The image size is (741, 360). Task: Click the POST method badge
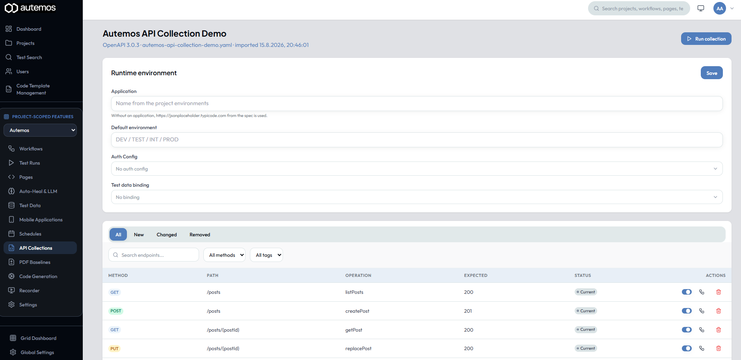[116, 311]
